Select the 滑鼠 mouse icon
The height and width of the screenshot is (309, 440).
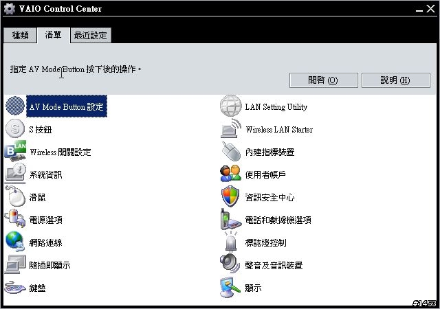tap(15, 196)
